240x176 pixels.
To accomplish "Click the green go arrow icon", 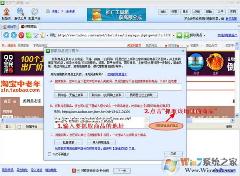I will pyautogui.click(x=179, y=35).
